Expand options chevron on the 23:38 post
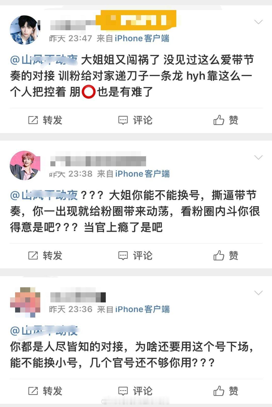Image resolution: width=272 pixels, height=407 pixels. tap(258, 158)
